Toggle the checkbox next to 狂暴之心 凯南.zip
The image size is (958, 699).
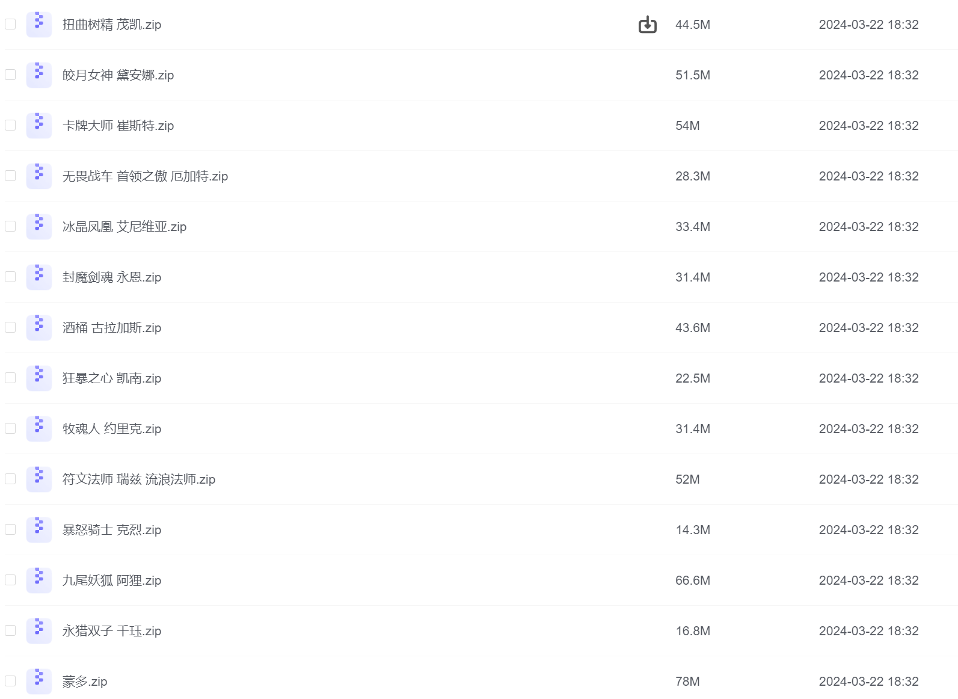(x=10, y=378)
